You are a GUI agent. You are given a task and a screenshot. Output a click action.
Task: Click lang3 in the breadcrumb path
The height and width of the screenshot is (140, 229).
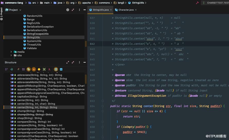coord(121,3)
